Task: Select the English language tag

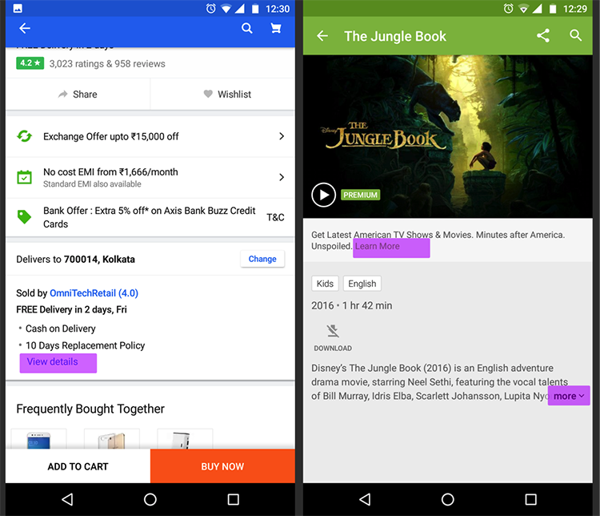Action: 362,284
